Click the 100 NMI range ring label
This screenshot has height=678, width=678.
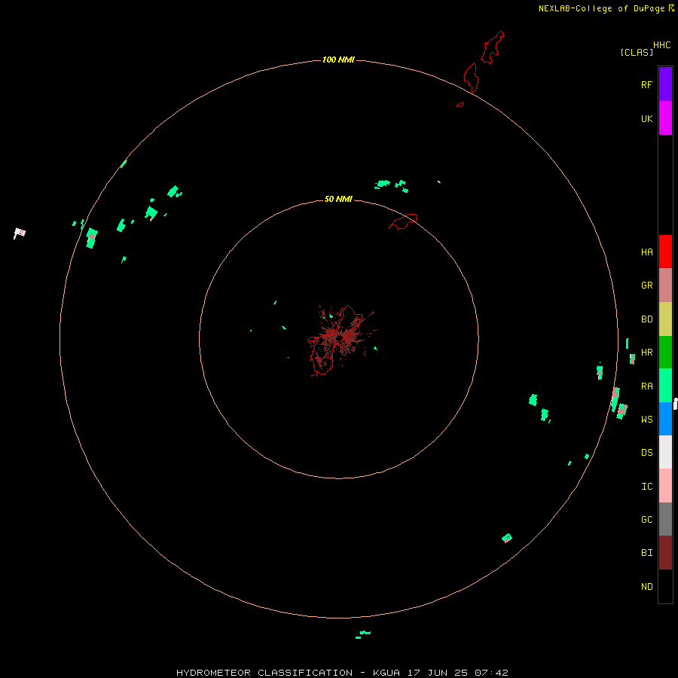click(x=338, y=60)
